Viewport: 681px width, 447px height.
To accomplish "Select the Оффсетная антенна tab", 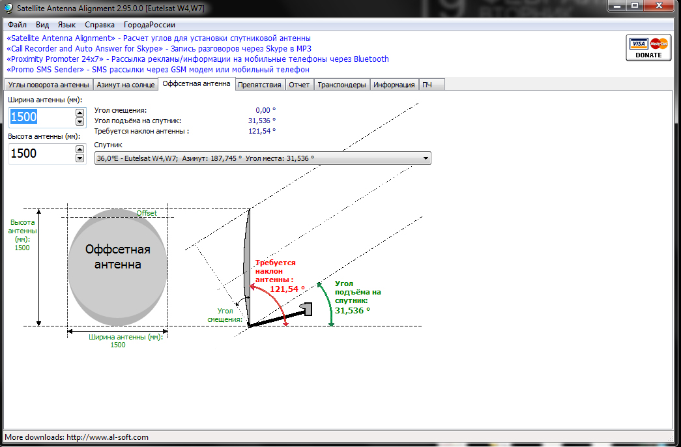I will coord(196,84).
